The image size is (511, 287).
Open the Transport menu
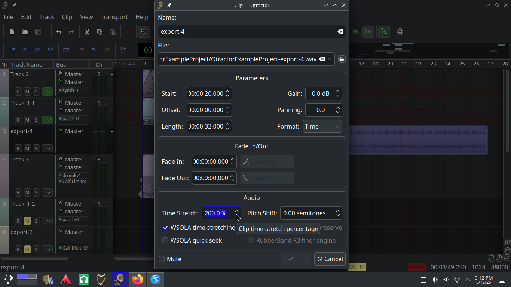coord(114,17)
